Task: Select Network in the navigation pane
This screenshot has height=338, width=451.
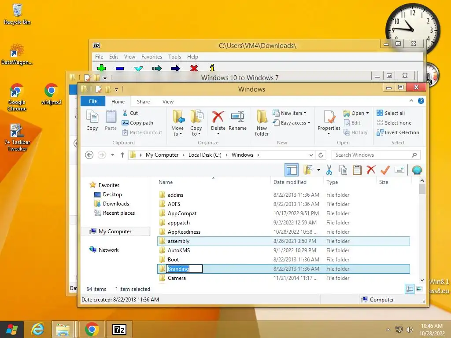Action: tap(104, 250)
